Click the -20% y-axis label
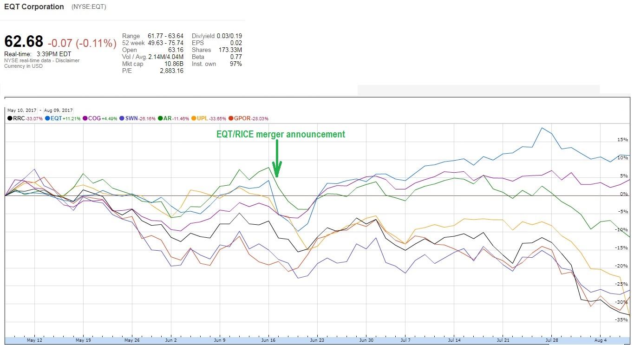The width and height of the screenshot is (634, 345). point(621,266)
